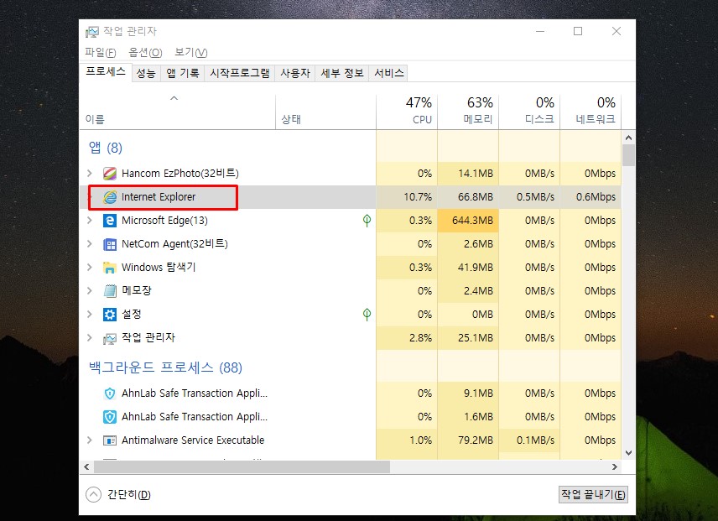
Task: Click the 79.2MB memory cell
Action: point(468,440)
